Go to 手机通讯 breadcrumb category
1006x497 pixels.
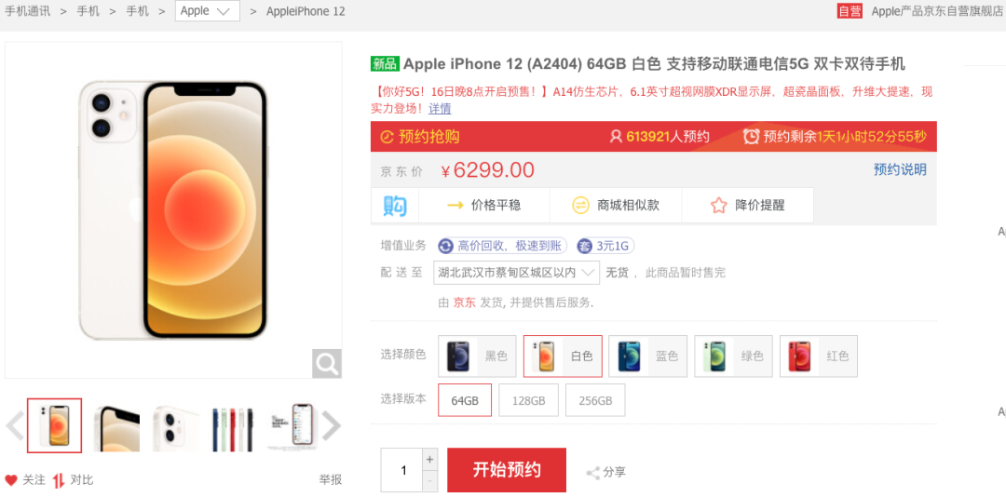coord(28,11)
